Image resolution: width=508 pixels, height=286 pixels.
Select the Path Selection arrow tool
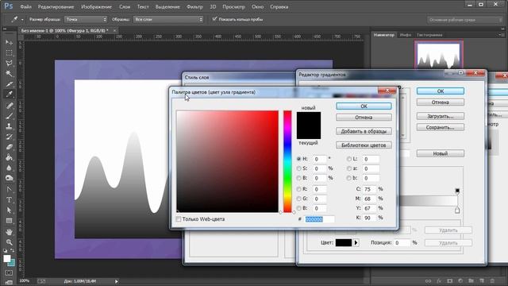(x=9, y=210)
